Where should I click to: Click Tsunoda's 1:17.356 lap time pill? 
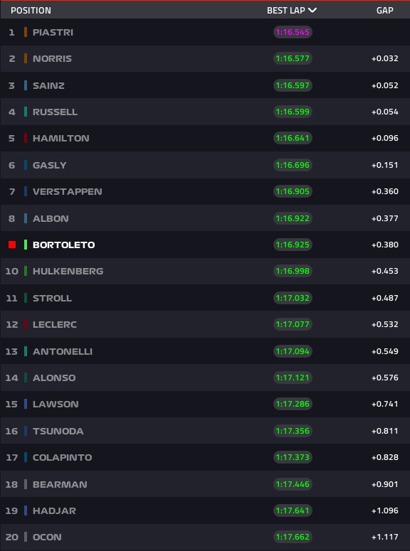293,431
